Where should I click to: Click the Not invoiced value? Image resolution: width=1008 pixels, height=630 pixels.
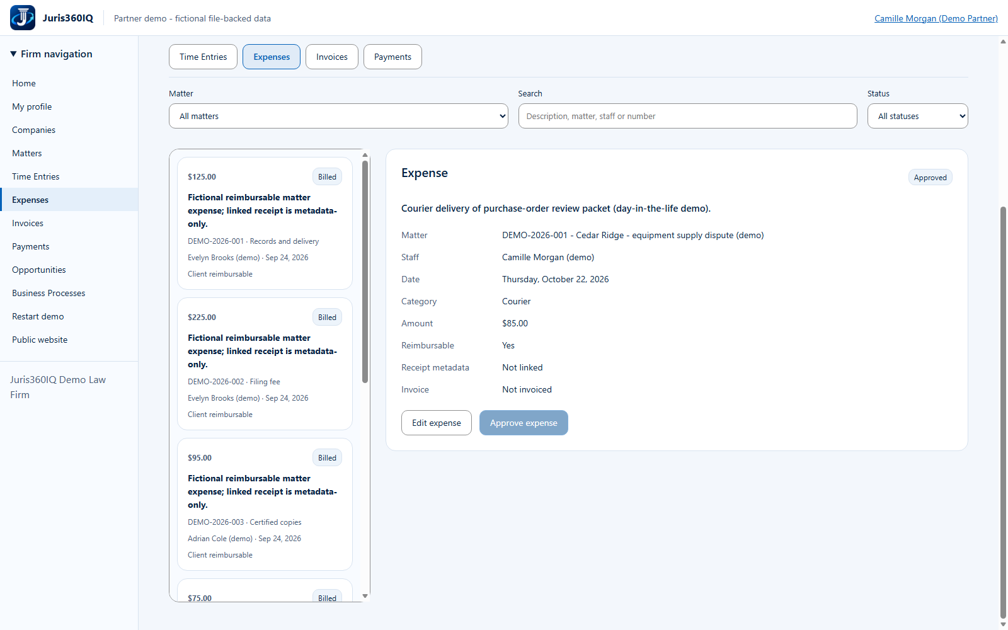[x=527, y=389]
